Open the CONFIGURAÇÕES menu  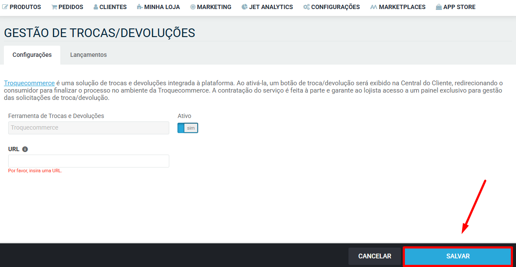point(332,7)
